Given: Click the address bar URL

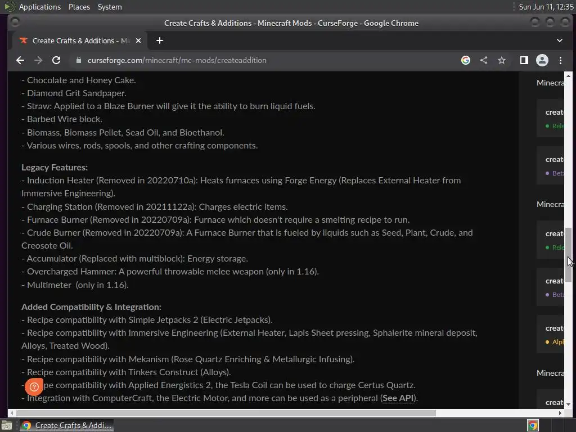Looking at the screenshot, I should tap(177, 60).
